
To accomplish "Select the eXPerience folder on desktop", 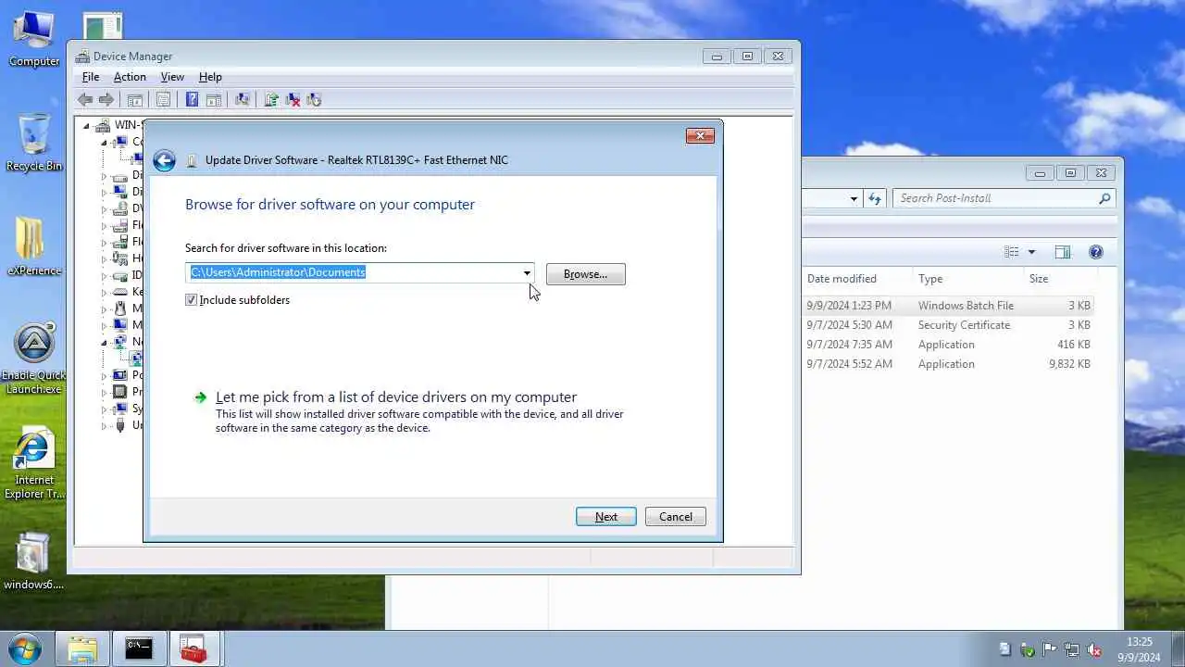I will [34, 246].
